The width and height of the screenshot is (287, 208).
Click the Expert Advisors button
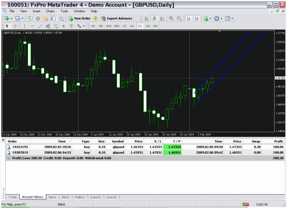coord(117,18)
